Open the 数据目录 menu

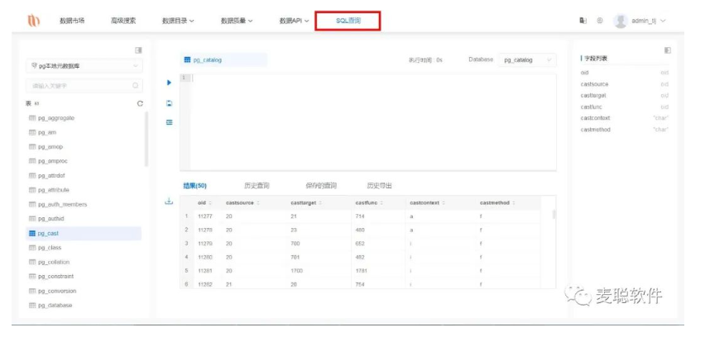pos(178,21)
